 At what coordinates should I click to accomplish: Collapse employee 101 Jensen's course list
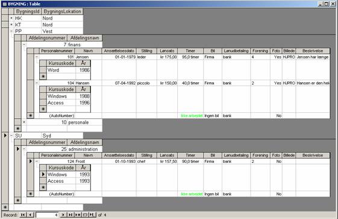point(37,57)
